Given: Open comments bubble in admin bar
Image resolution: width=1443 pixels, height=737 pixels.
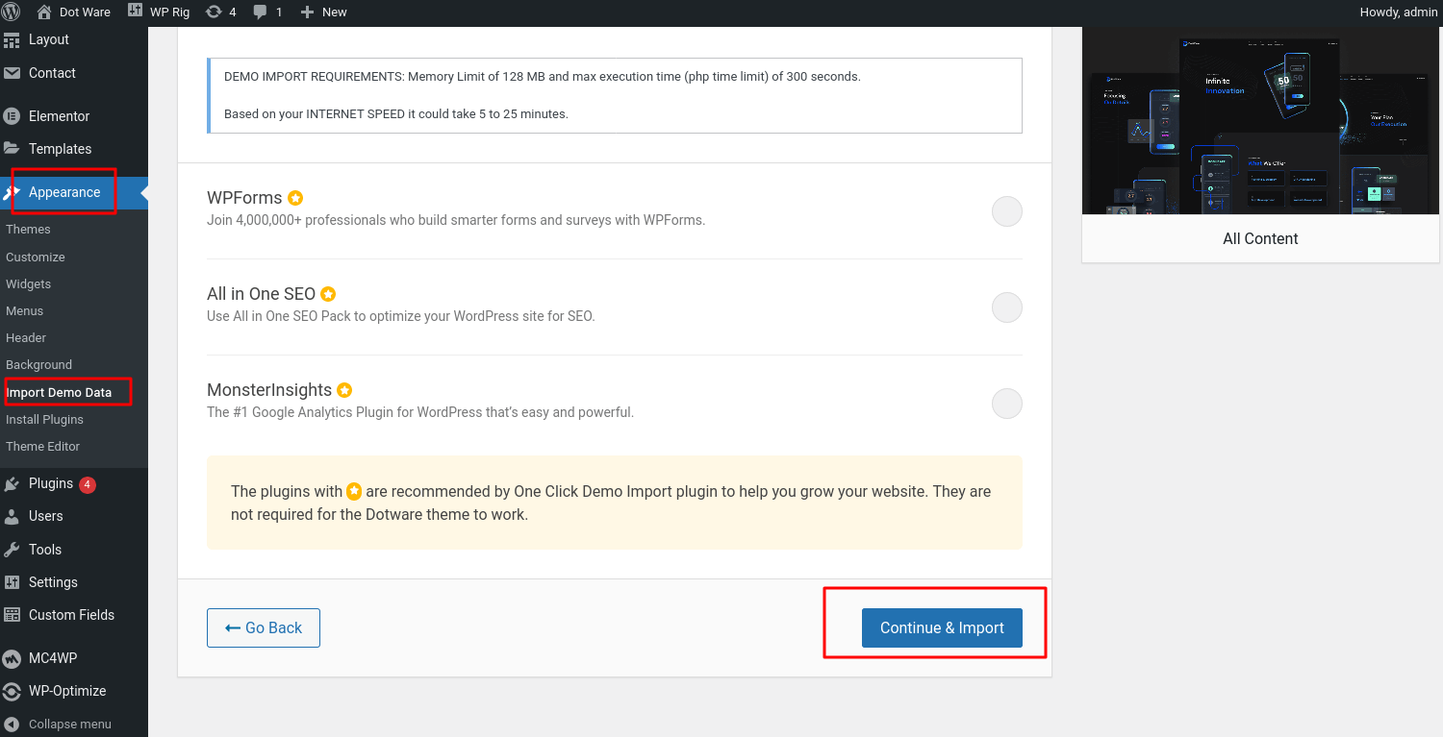Looking at the screenshot, I should [267, 12].
